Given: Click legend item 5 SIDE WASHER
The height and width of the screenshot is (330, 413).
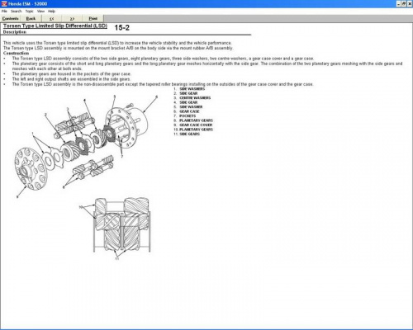Looking at the screenshot, I should (x=188, y=107).
